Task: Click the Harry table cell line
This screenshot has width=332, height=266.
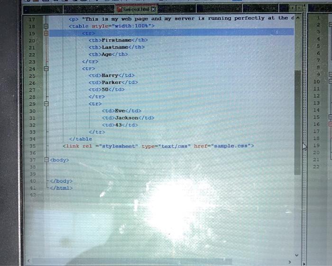Action: (x=111, y=75)
